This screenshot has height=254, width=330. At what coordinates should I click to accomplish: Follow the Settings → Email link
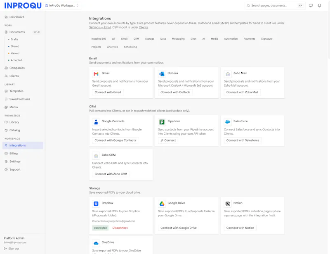tap(100, 27)
